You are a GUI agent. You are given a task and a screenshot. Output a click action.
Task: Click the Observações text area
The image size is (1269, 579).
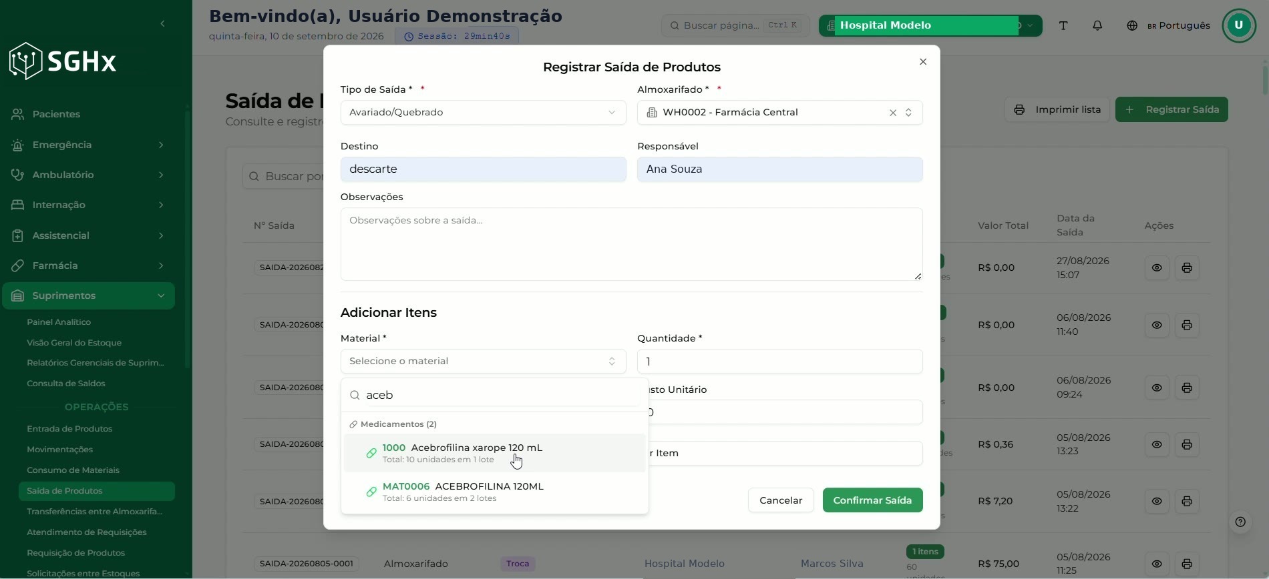631,244
